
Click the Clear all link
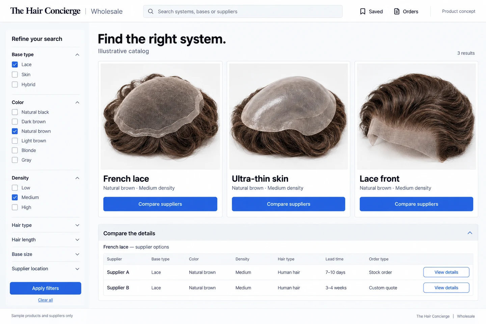(46, 300)
